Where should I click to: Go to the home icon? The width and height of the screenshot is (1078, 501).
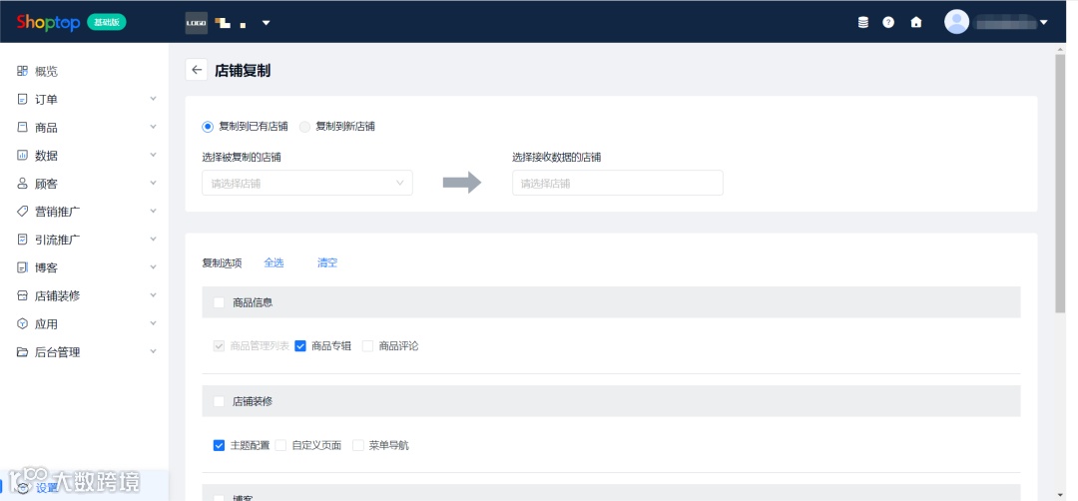915,22
